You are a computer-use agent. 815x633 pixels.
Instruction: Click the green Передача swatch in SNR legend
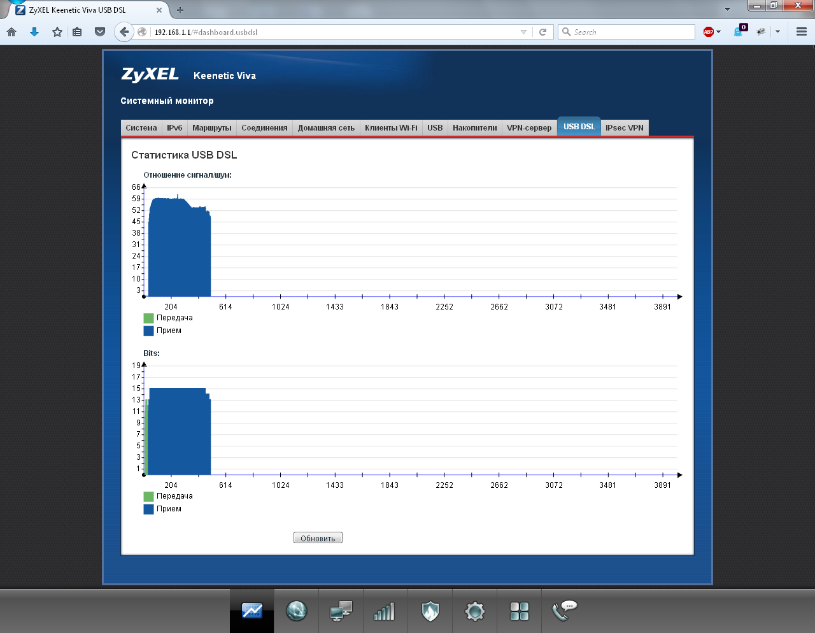click(x=149, y=318)
